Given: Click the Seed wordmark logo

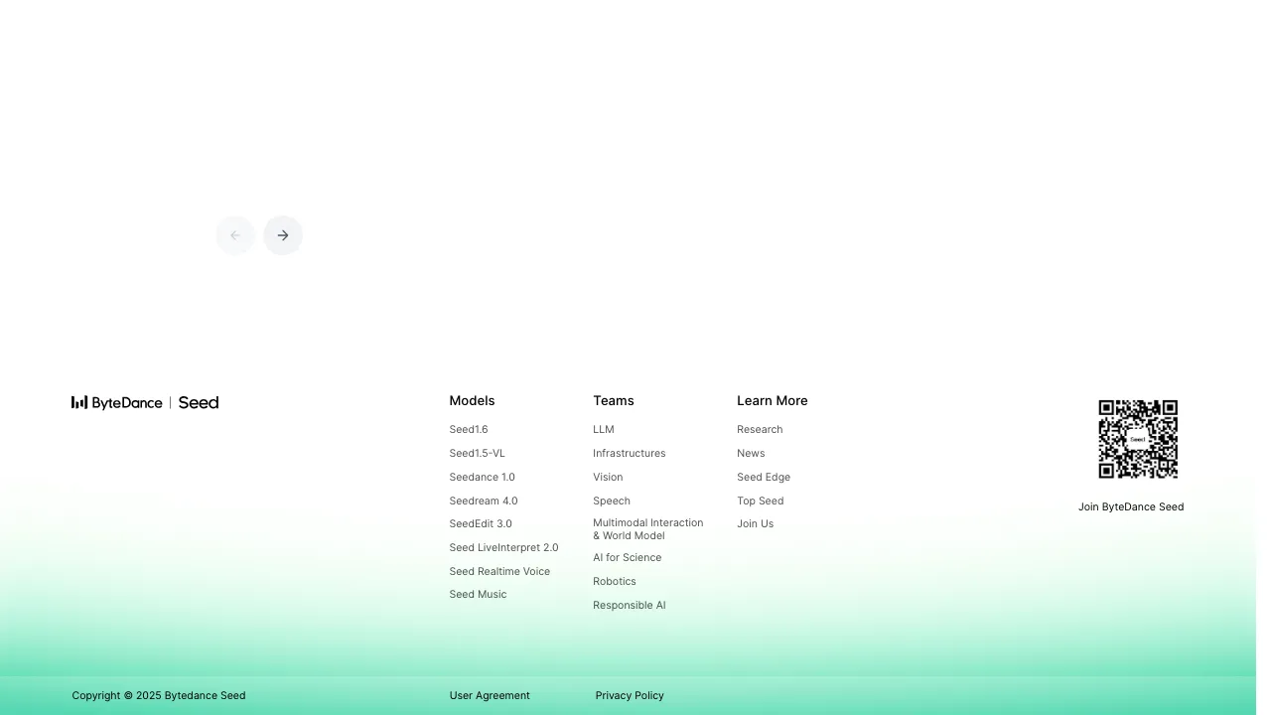Looking at the screenshot, I should [x=198, y=402].
